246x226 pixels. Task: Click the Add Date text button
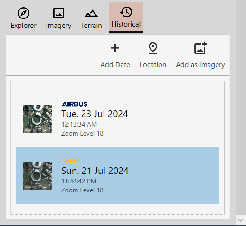[115, 65]
